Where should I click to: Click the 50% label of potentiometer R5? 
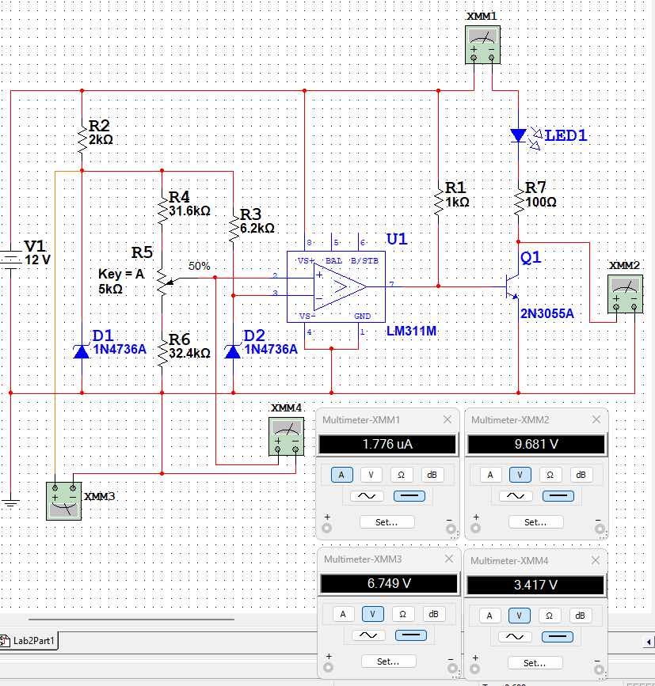[200, 266]
